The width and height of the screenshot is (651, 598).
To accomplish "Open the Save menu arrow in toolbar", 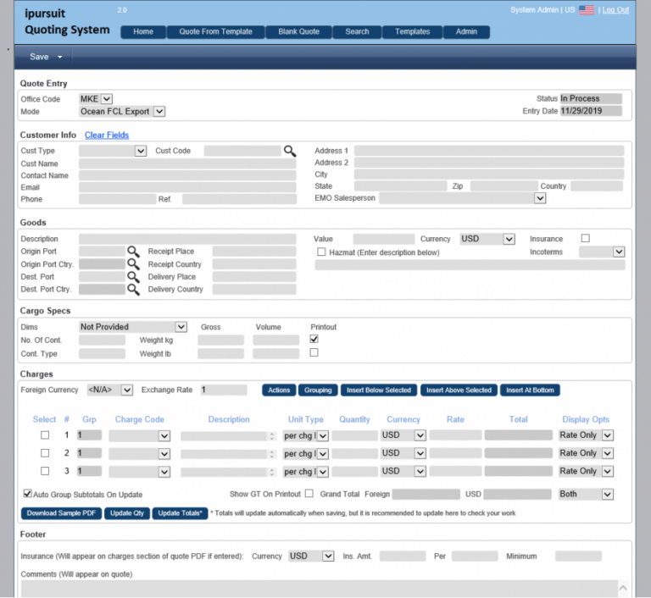I will pyautogui.click(x=60, y=58).
